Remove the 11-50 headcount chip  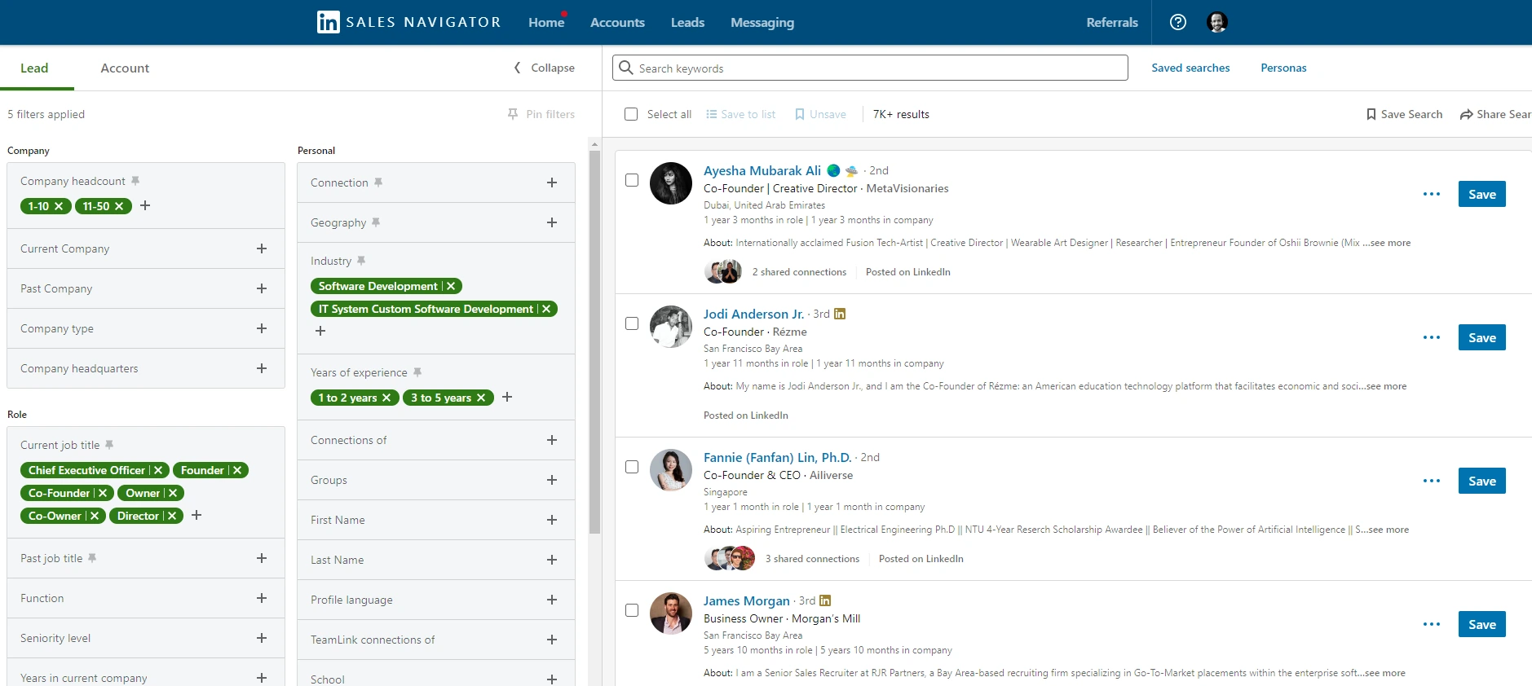click(x=119, y=206)
